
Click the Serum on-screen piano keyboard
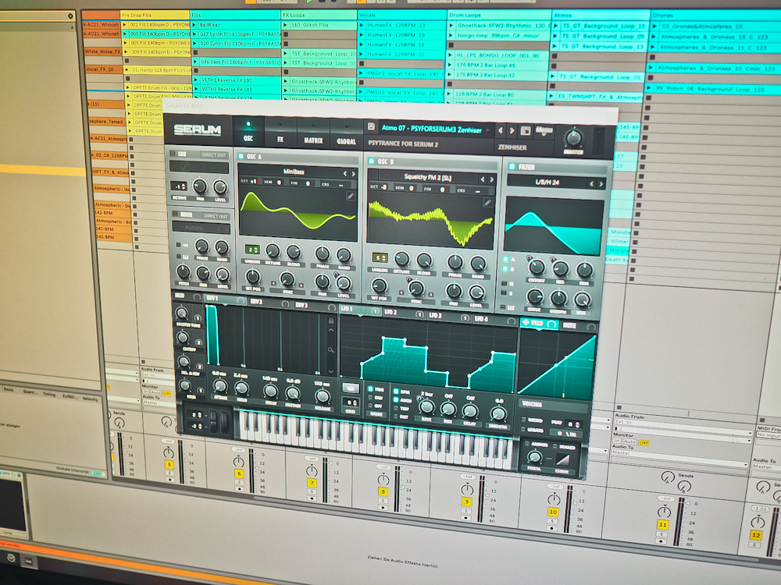point(376,438)
